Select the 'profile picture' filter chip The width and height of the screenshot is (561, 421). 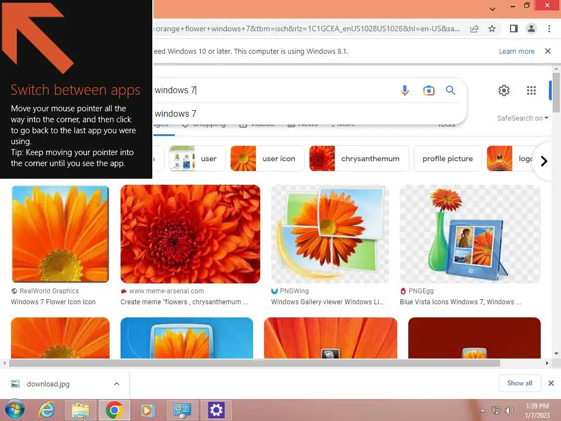(x=448, y=158)
